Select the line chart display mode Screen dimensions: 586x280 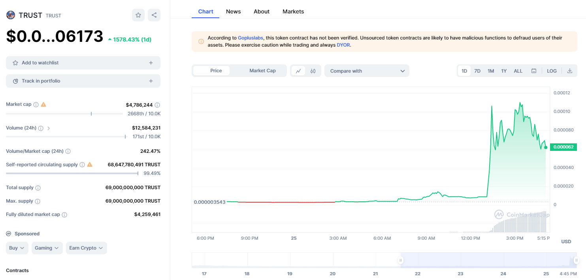298,71
